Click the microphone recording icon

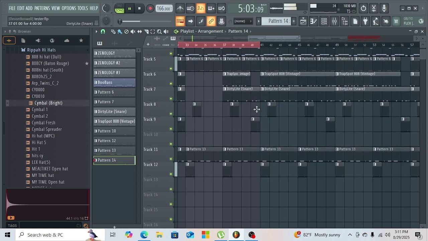[384, 8]
